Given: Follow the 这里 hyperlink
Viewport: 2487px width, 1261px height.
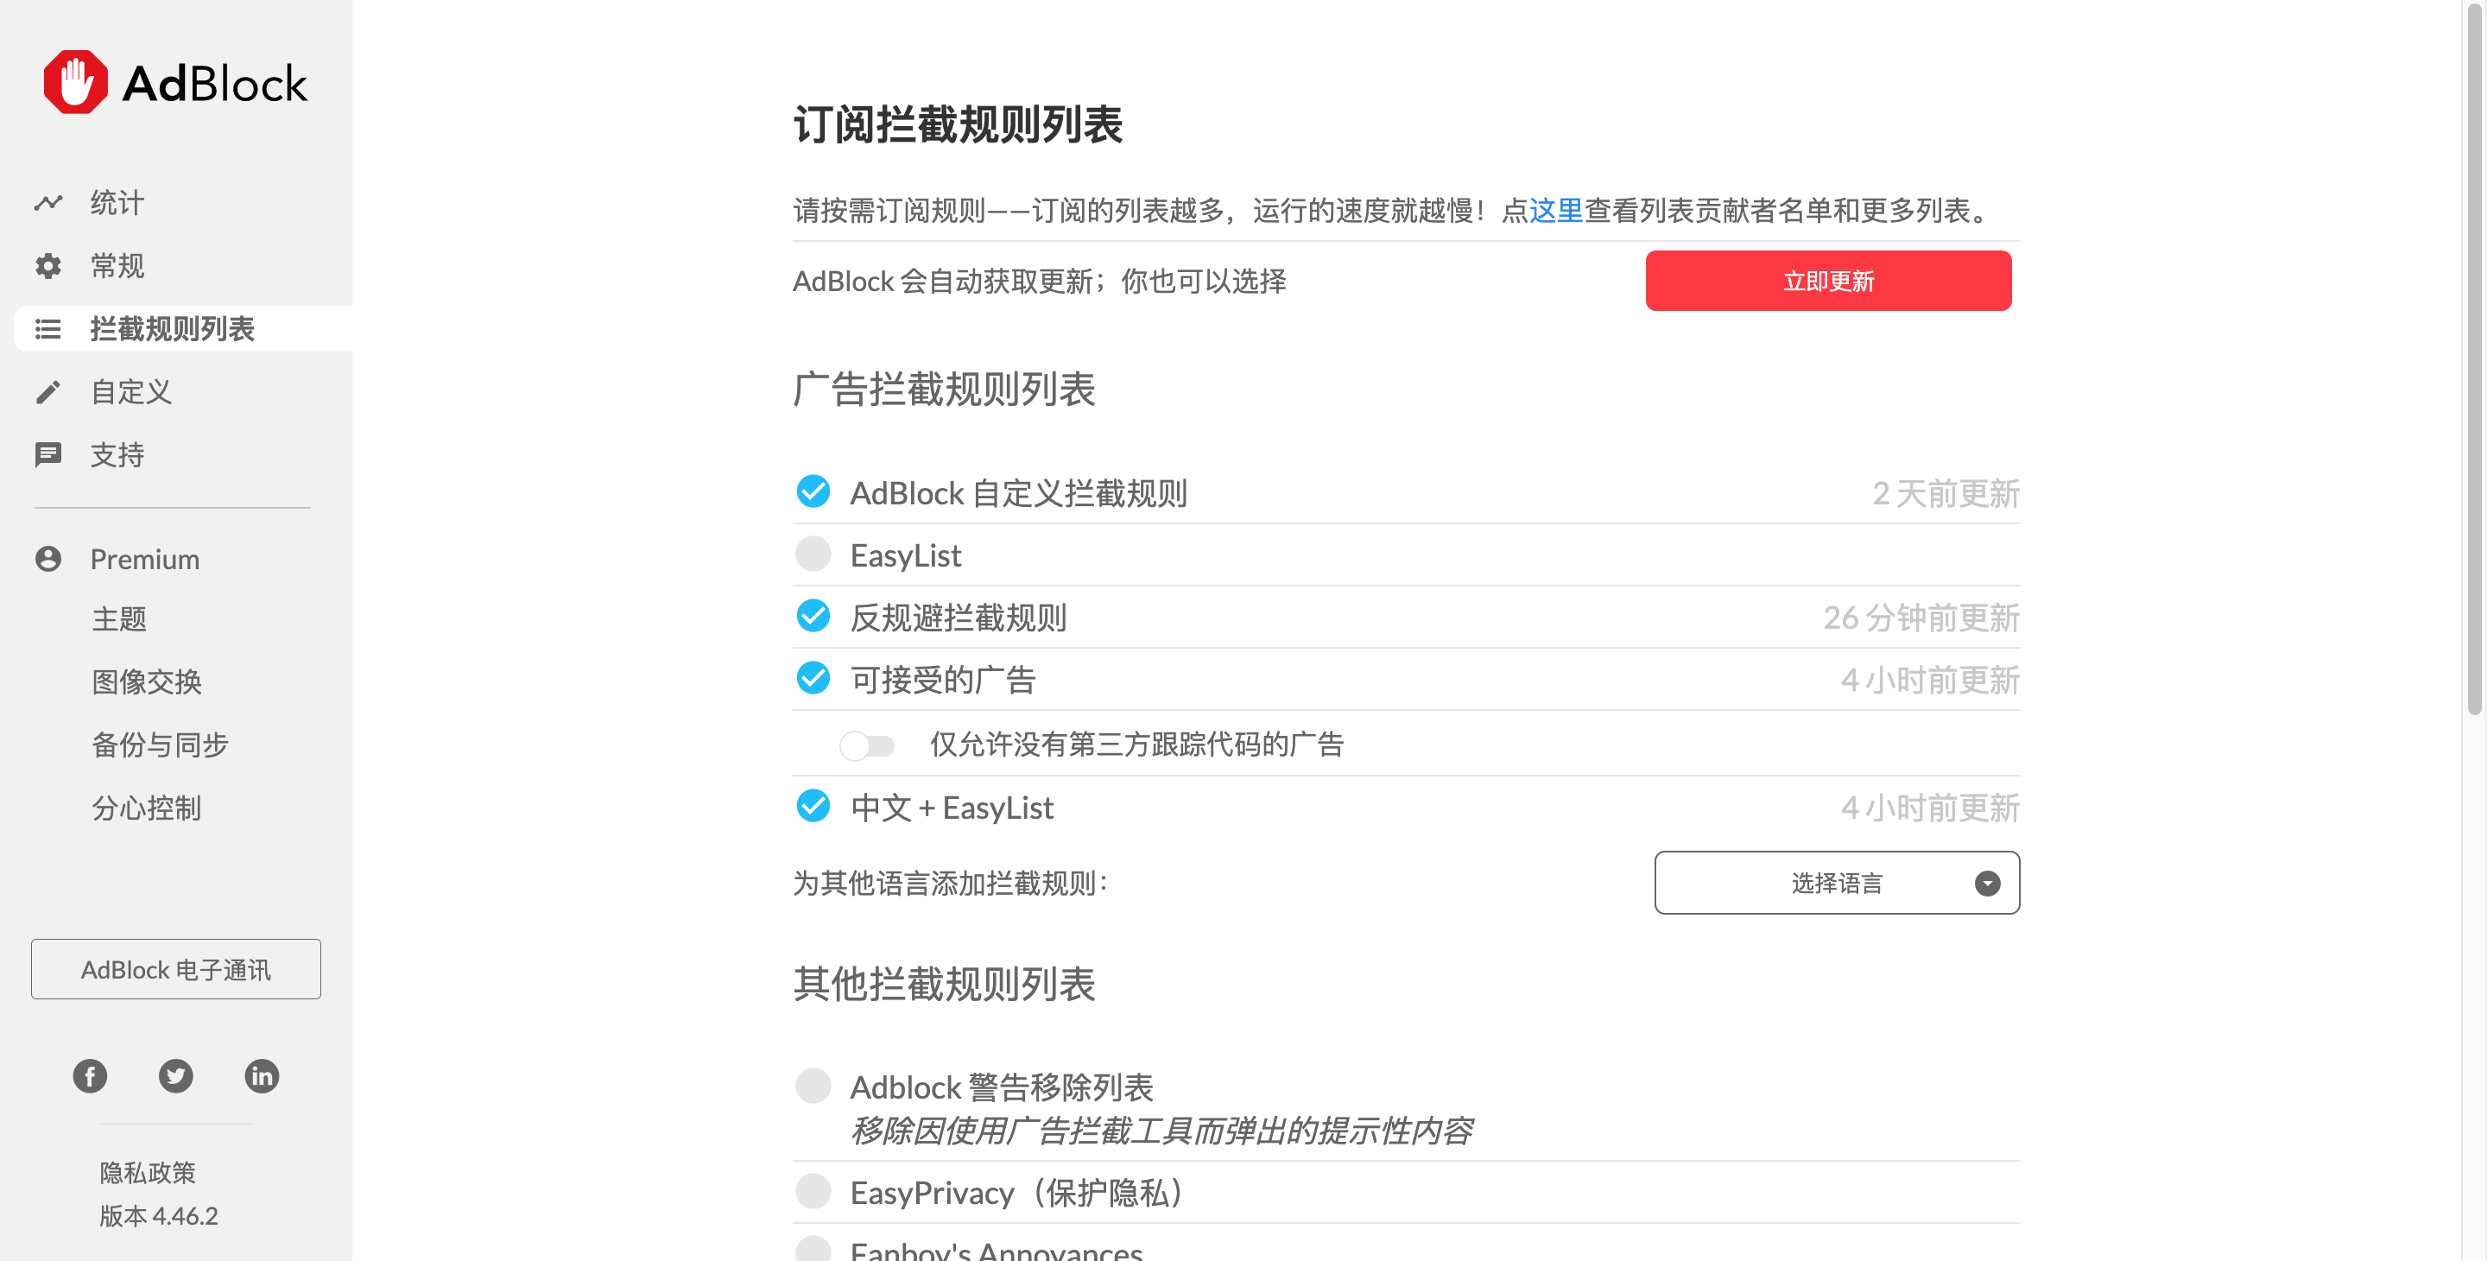Looking at the screenshot, I should pyautogui.click(x=1555, y=211).
